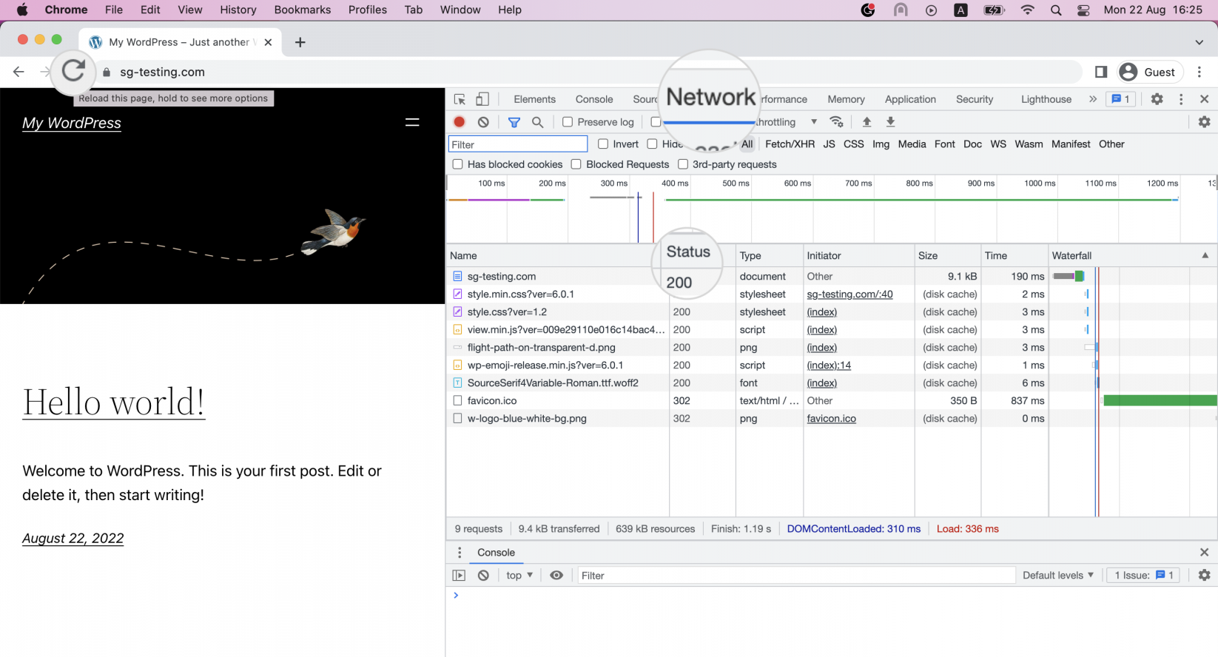Open network conditions wifi icon
This screenshot has height=657, width=1218.
[x=837, y=122]
